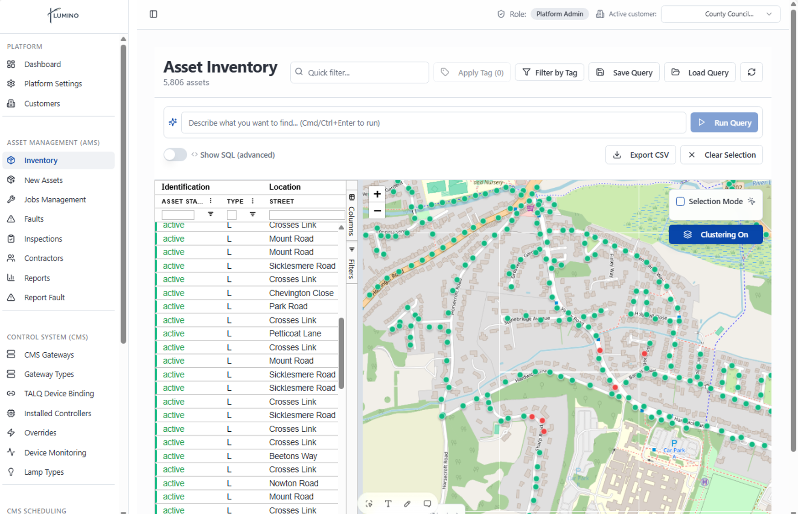Focus the Quick filter search box
Viewport: 798px width, 514px height.
pyautogui.click(x=360, y=72)
